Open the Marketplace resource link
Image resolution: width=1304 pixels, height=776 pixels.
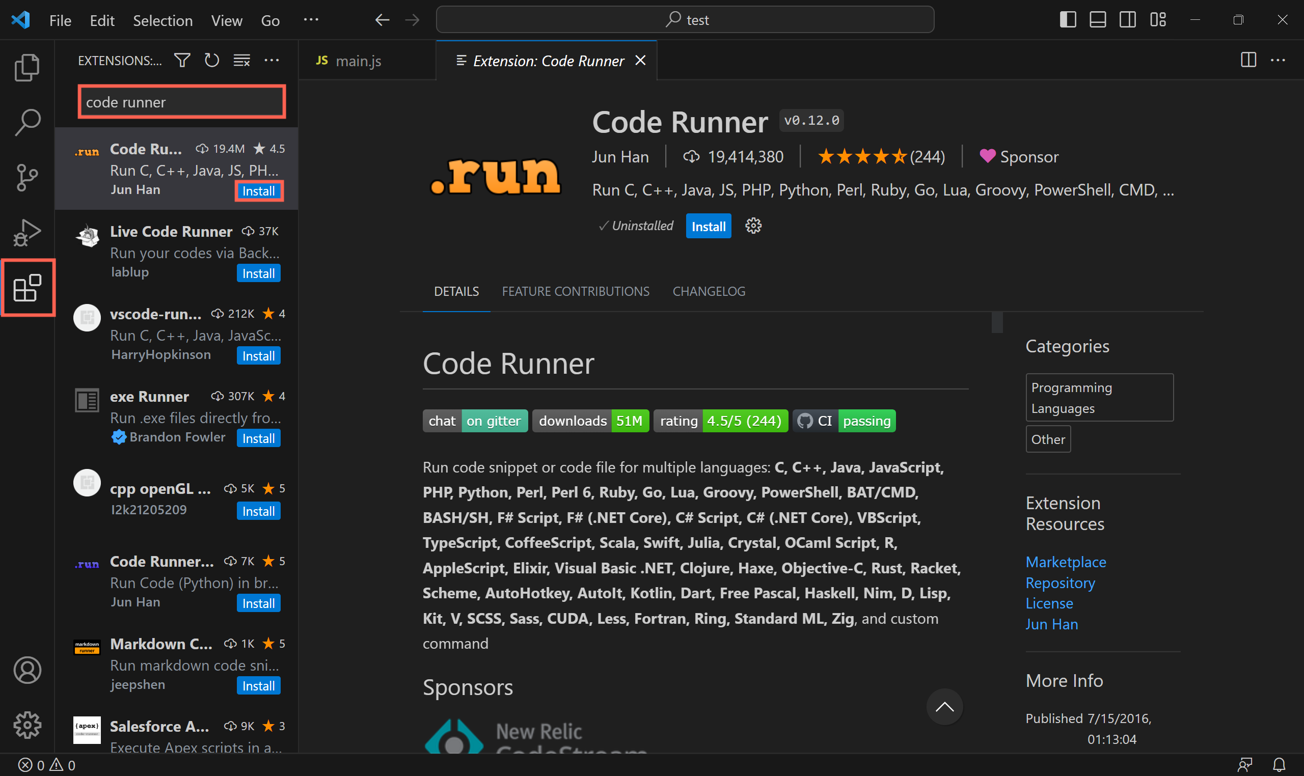coord(1066,562)
